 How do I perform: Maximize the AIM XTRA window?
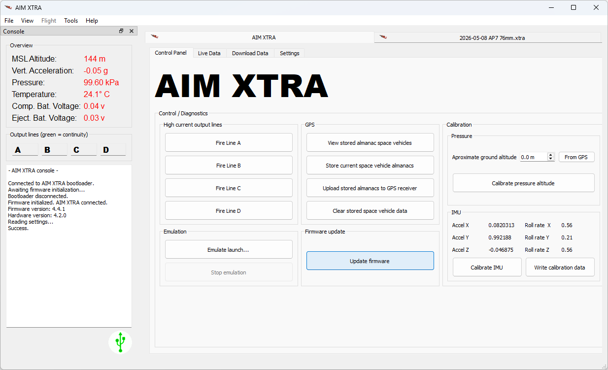[x=574, y=7]
